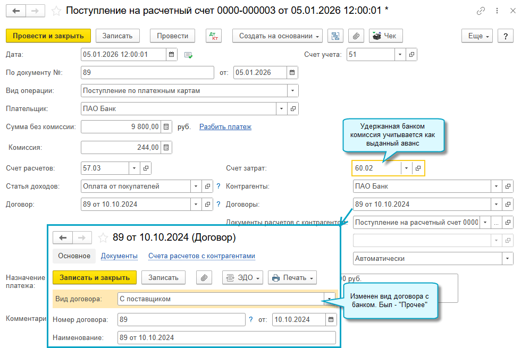Image resolution: width=521 pixels, height=348 pixels.
Task: Open the Договоры 89 от 10.10.2024 item form
Action: point(508,204)
